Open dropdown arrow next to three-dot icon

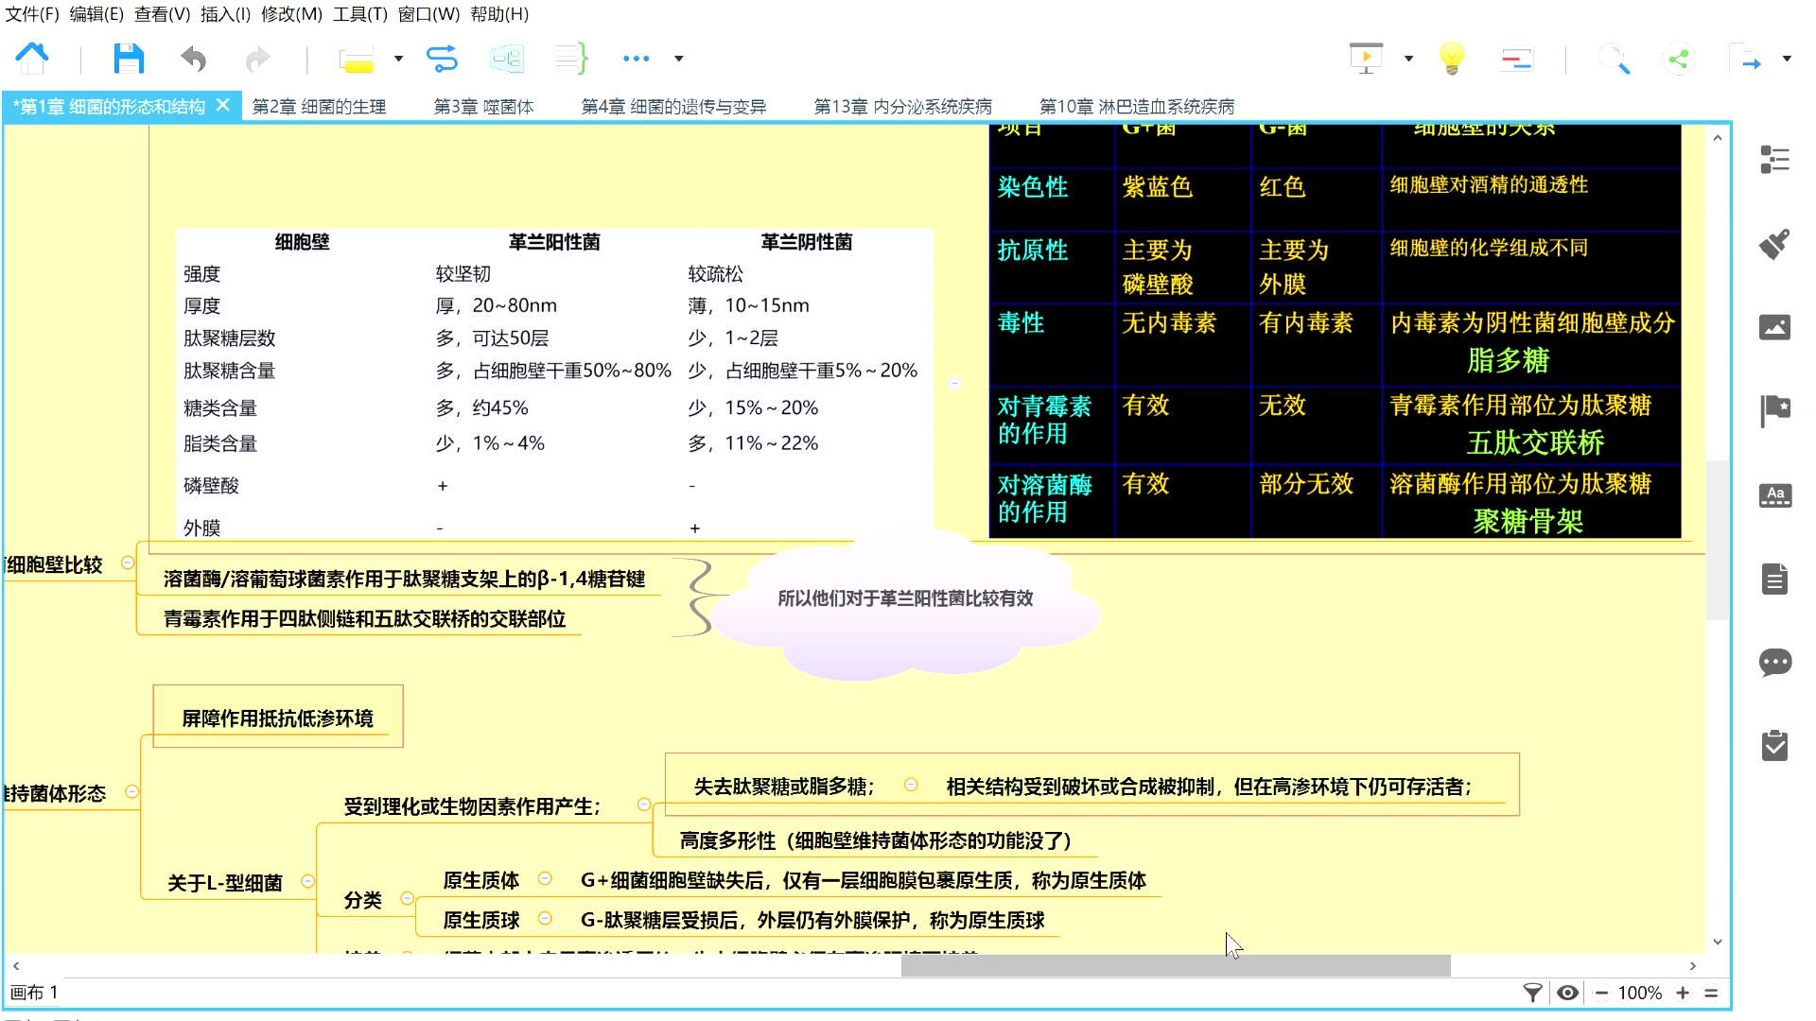click(678, 59)
